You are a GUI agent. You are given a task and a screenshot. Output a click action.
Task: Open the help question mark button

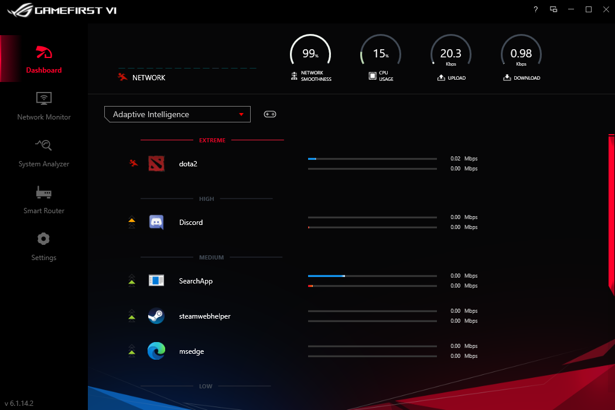click(x=536, y=9)
